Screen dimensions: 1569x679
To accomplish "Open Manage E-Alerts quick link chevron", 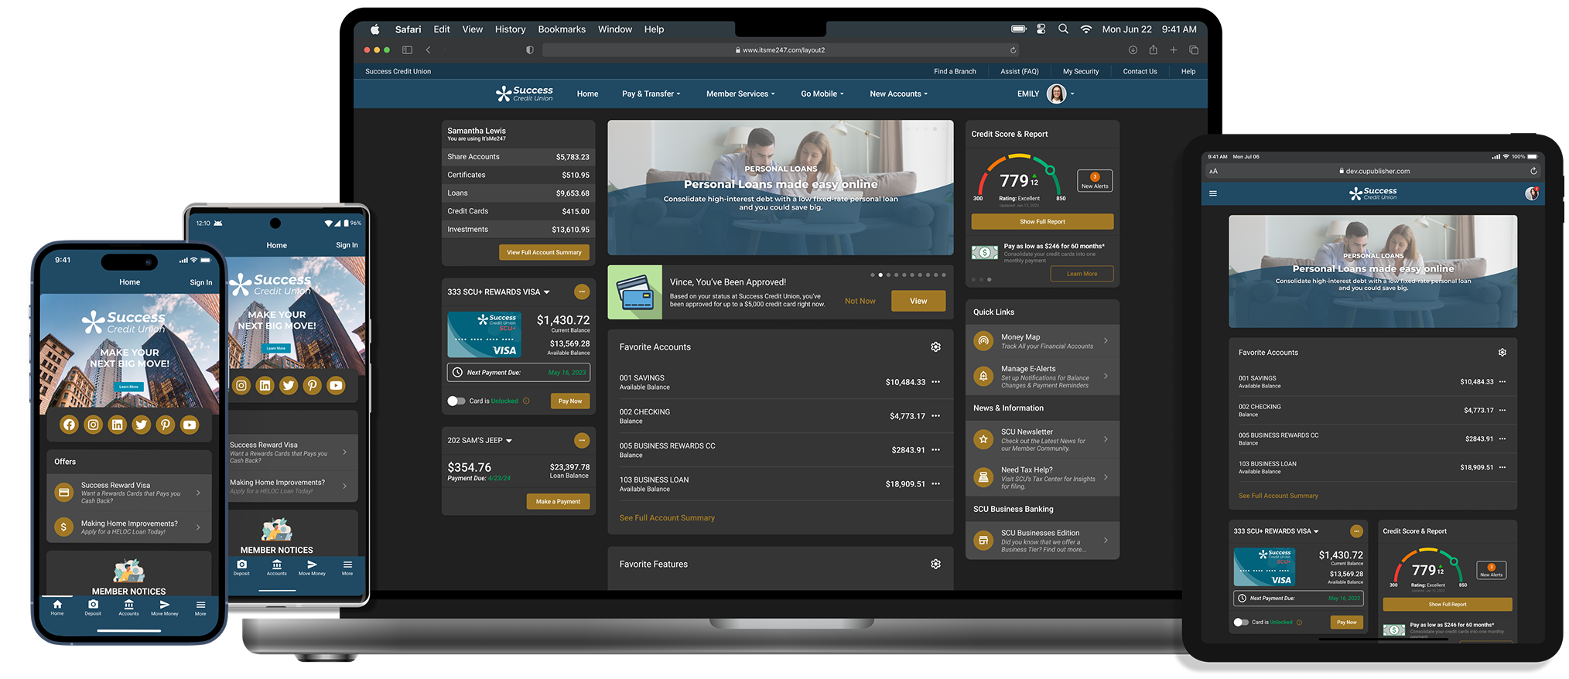I will click(x=1106, y=377).
